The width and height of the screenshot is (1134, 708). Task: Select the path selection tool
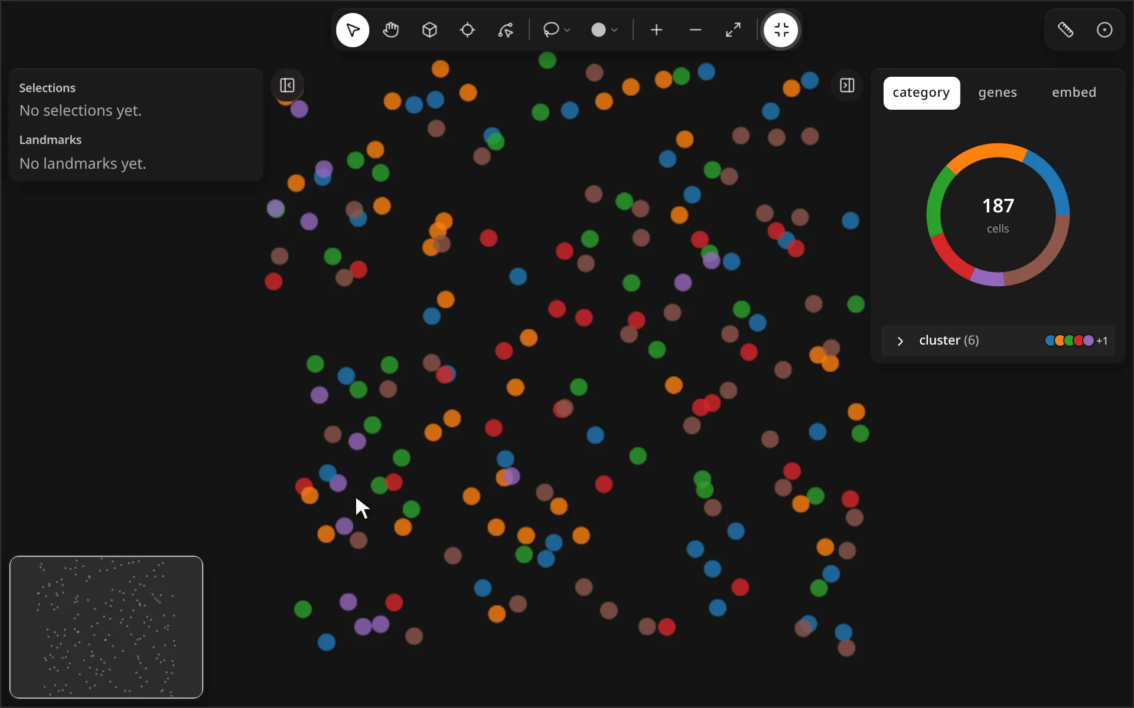tap(506, 30)
